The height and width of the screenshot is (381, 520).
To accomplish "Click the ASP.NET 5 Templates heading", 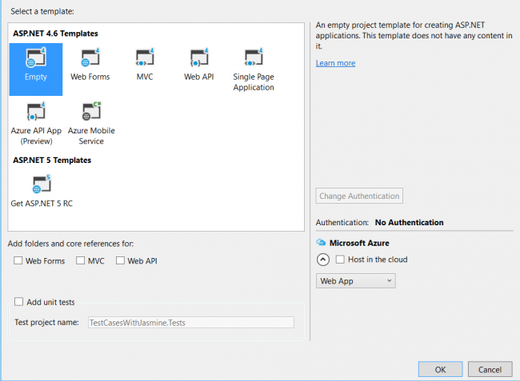I will pyautogui.click(x=52, y=161).
